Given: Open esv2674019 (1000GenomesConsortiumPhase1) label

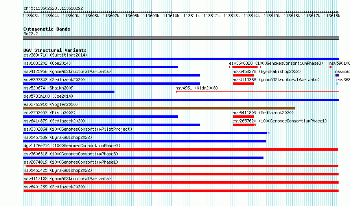Looking at the screenshot, I should click(71, 162).
